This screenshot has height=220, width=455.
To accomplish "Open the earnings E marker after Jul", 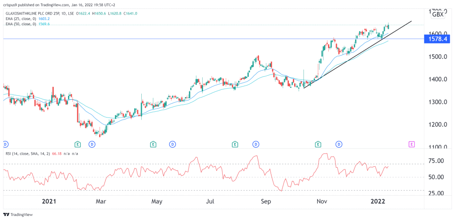I will point(235,144).
